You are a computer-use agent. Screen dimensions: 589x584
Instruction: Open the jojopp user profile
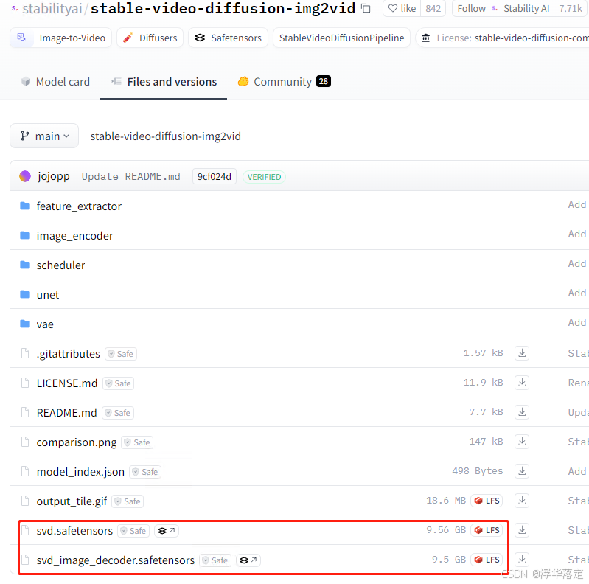(x=53, y=176)
